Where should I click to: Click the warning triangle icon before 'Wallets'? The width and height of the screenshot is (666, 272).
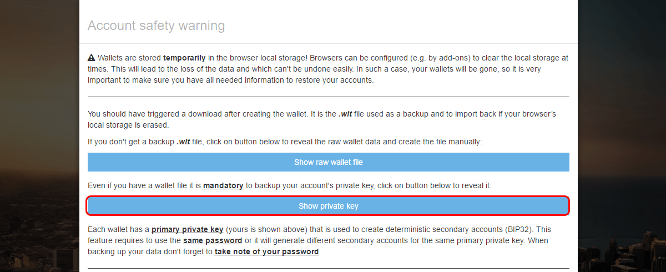[x=92, y=58]
